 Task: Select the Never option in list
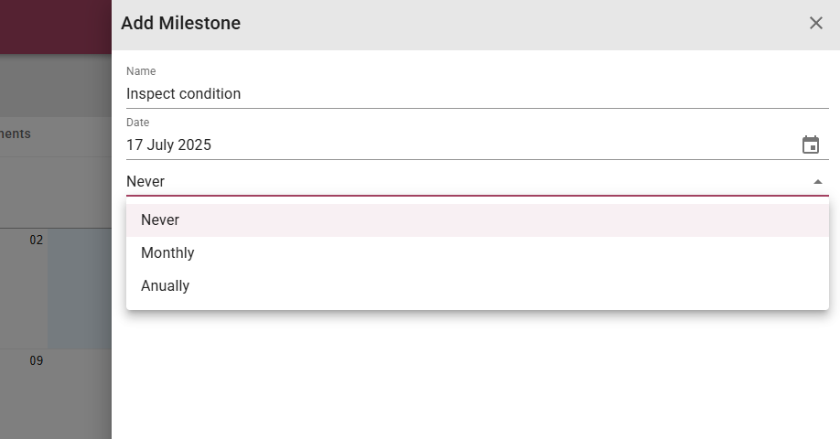coord(478,220)
